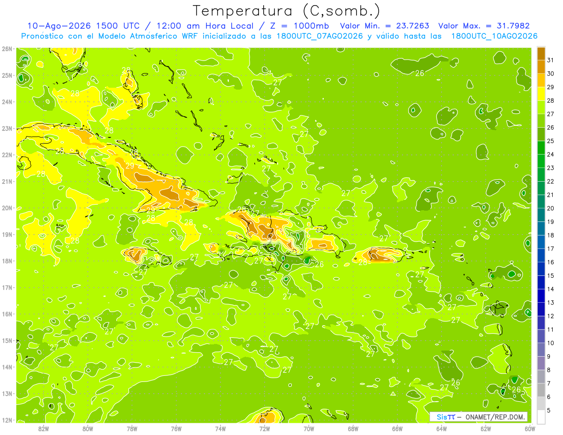
Task: Click the 29 value on color scale
Action: pyautogui.click(x=551, y=87)
